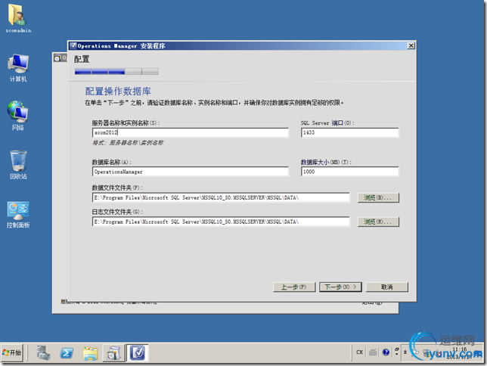
Task: Close the Operations Manager setup window
Action: tap(411, 46)
